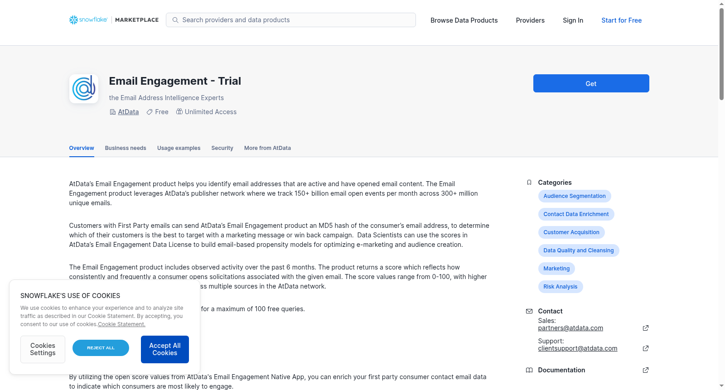This screenshot has width=725, height=390.
Task: Click the Categories heading
Action: [555, 183]
